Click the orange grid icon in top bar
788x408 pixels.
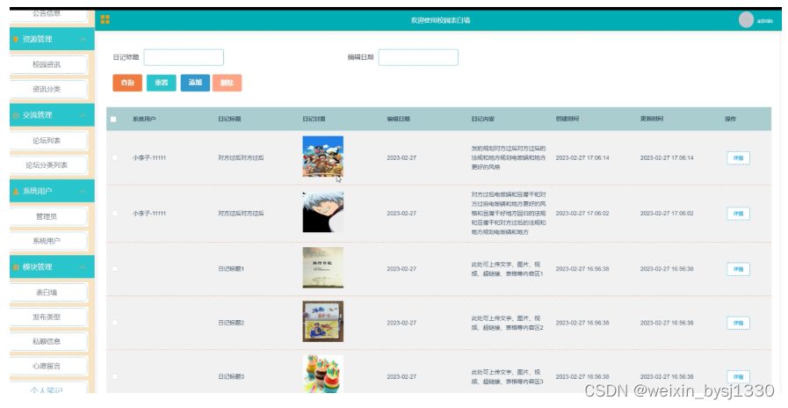pos(105,19)
